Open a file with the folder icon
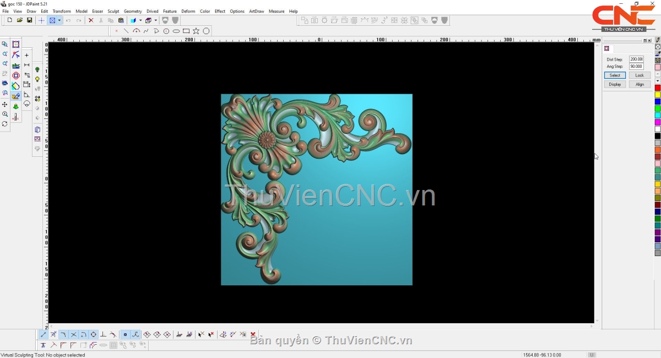661x358 pixels. (19, 20)
